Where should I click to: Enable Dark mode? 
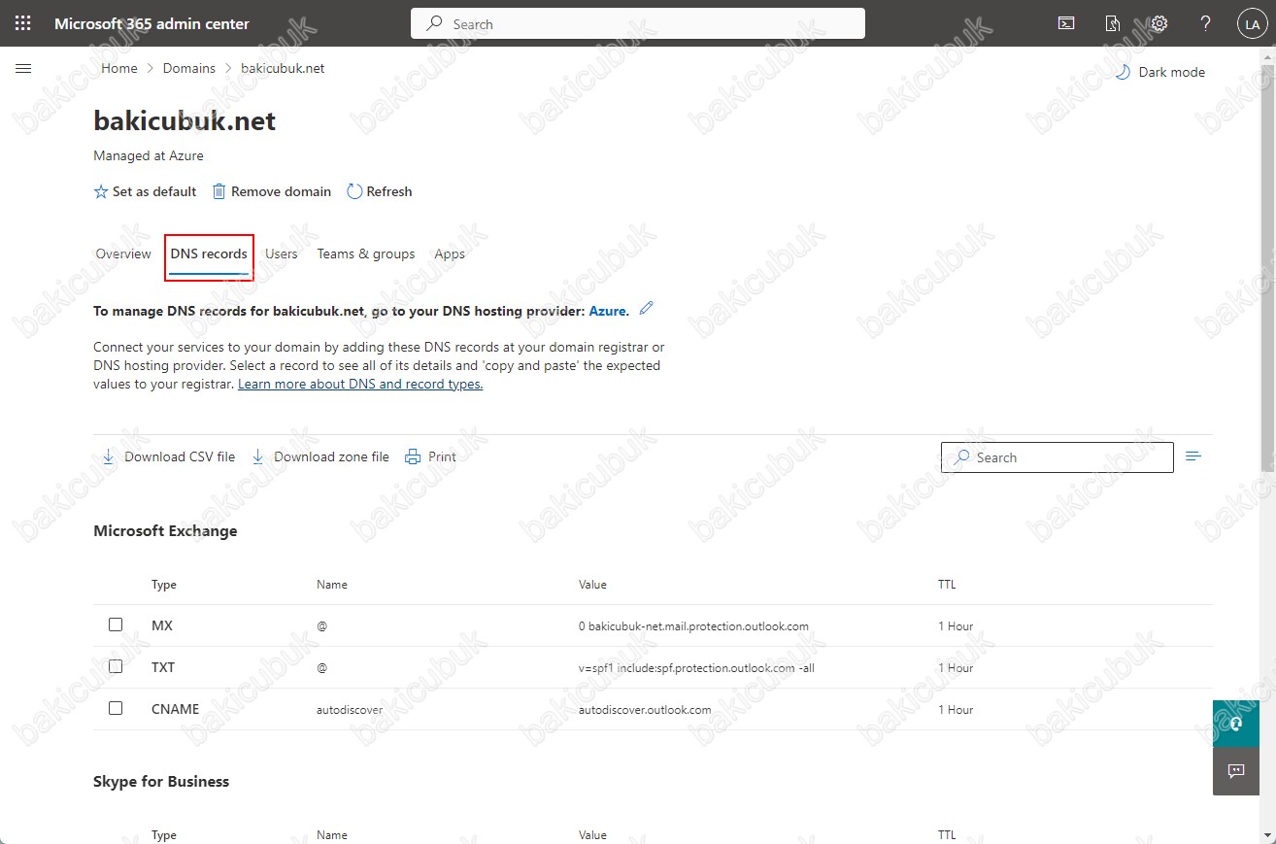coord(1159,72)
